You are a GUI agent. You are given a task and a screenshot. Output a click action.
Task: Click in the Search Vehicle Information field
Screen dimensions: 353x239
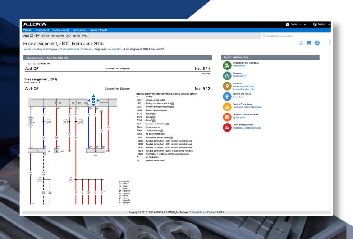coord(293,36)
